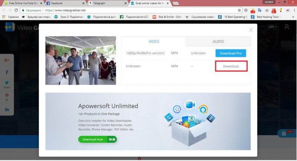Click the secure padlock Защищено indicator
297x161 pixels.
[32, 10]
